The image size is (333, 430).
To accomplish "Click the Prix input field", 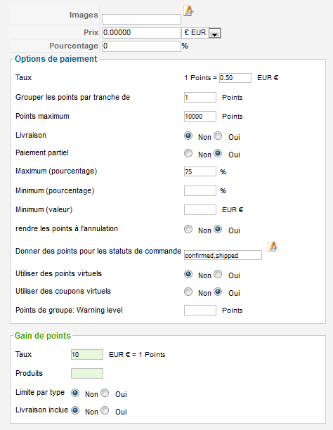I will click(x=141, y=33).
